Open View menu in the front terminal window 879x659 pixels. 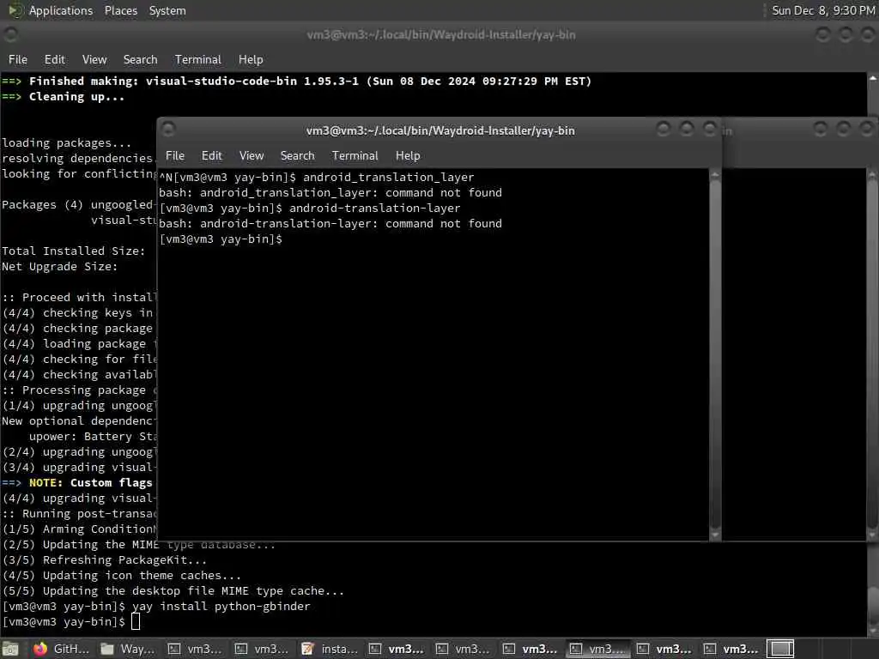(252, 156)
